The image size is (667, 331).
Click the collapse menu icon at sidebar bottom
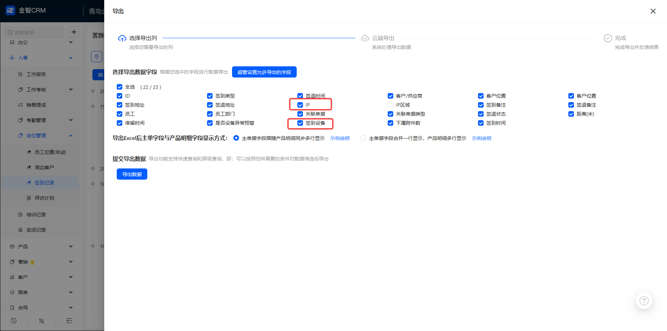click(69, 321)
